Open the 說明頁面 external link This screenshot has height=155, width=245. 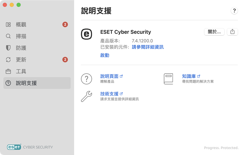pyautogui.click(x=109, y=76)
